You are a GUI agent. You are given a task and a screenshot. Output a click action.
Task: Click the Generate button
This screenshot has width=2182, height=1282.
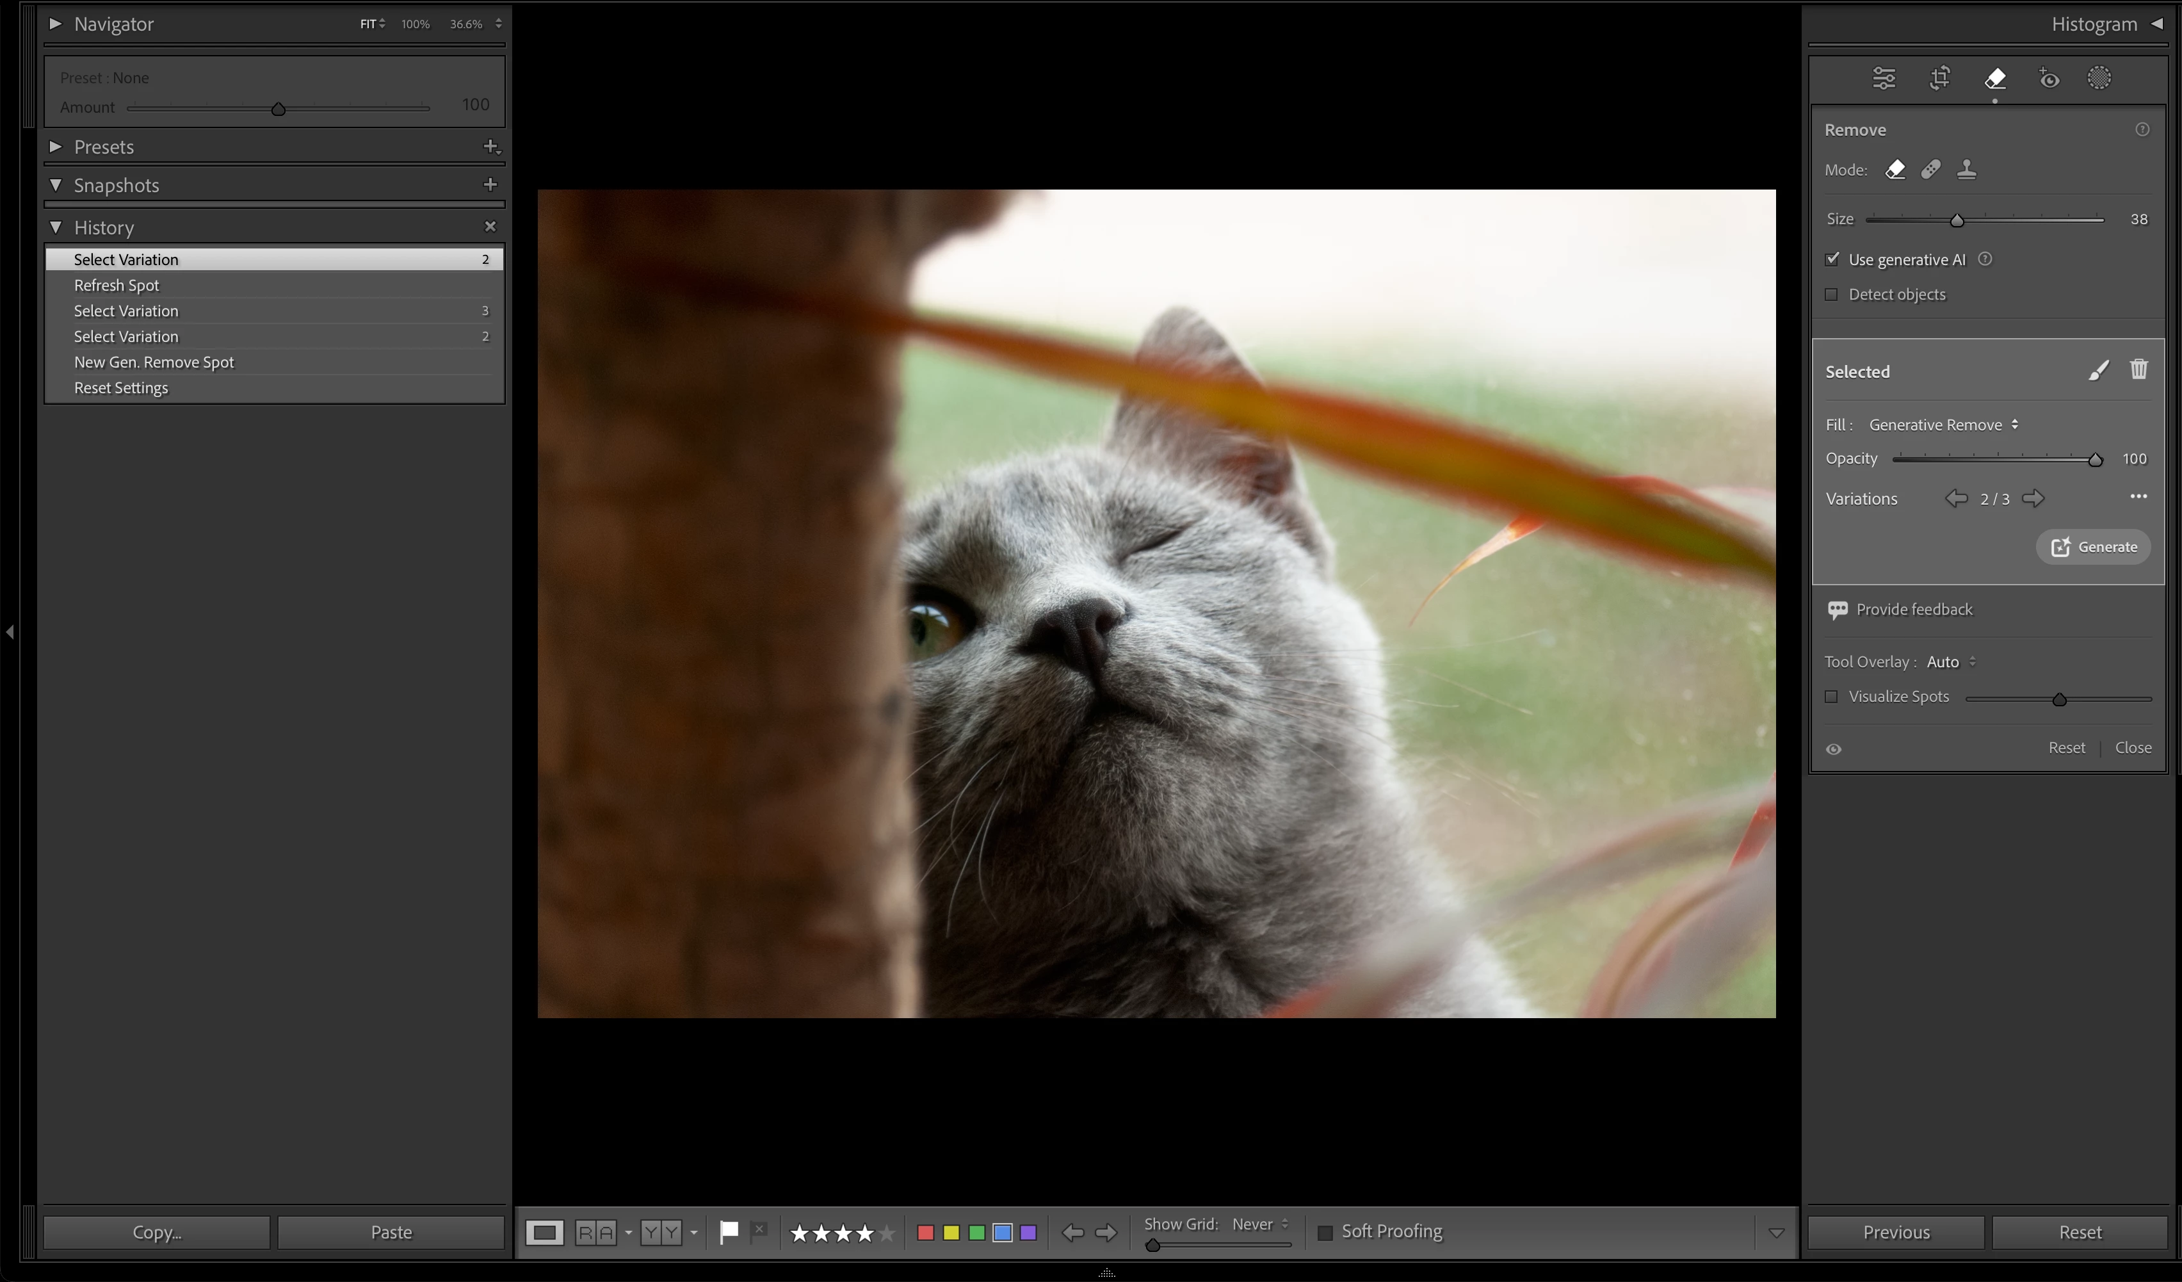click(2093, 548)
